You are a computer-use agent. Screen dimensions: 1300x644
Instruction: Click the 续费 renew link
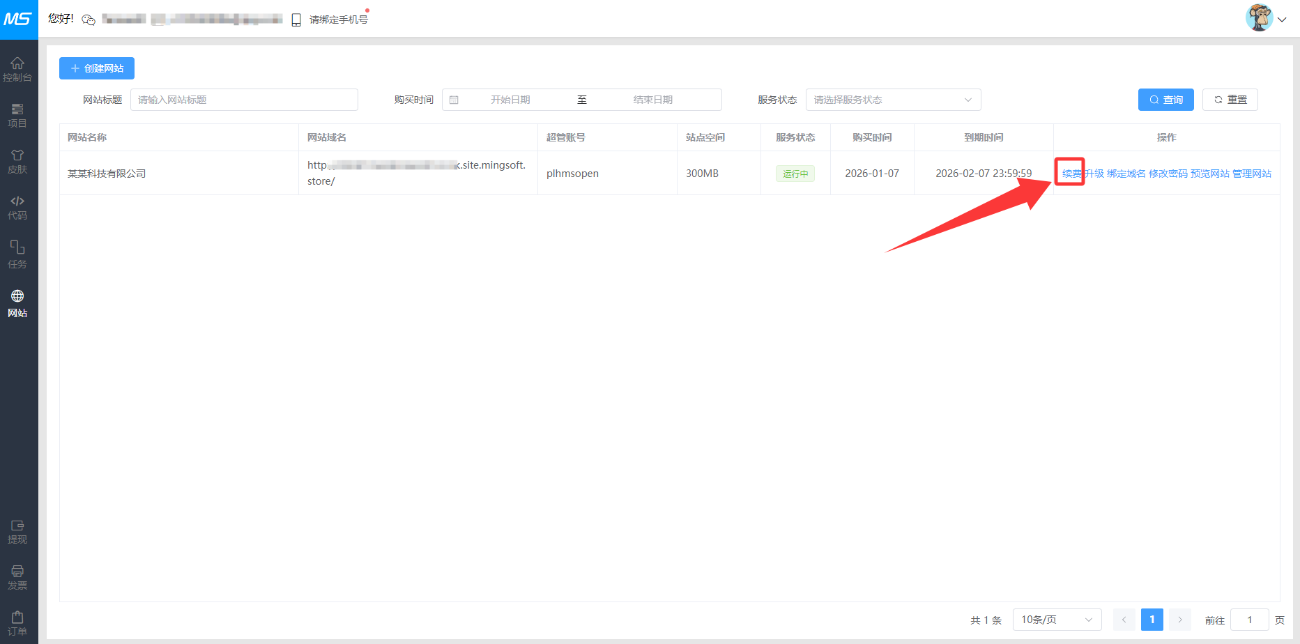click(1071, 174)
